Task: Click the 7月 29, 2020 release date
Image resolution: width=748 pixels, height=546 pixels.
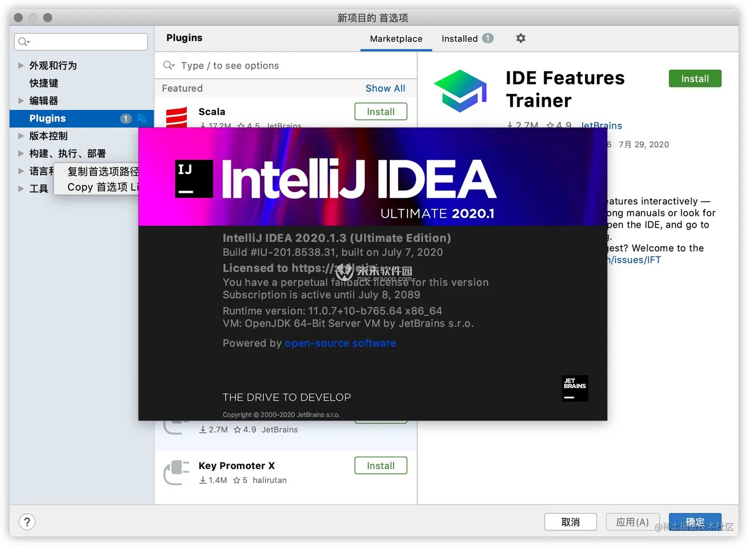Action: pyautogui.click(x=644, y=144)
